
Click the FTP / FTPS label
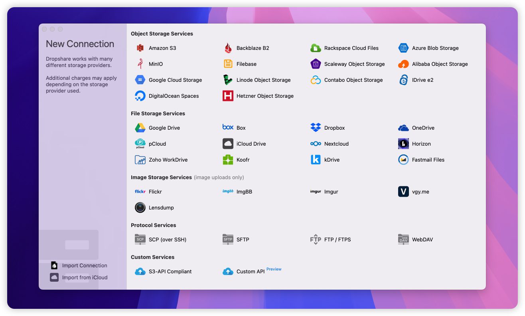337,239
